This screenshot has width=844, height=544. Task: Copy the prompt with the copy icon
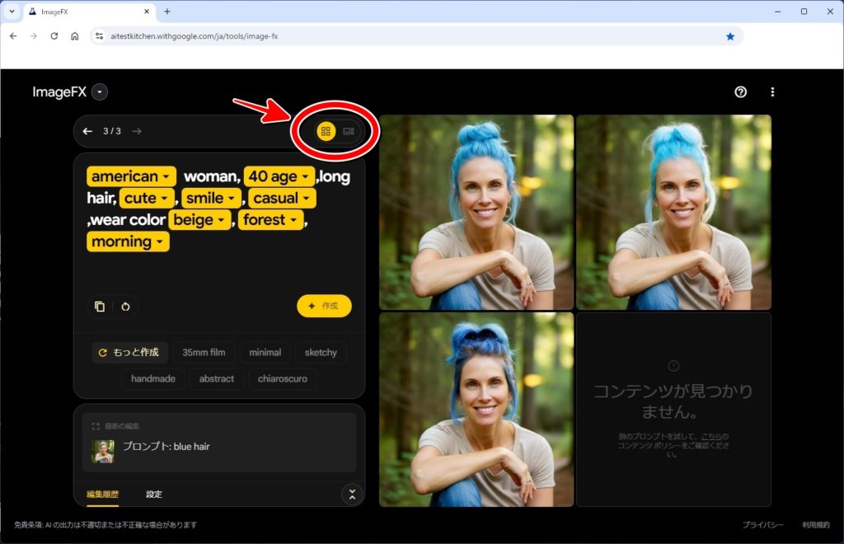[100, 307]
